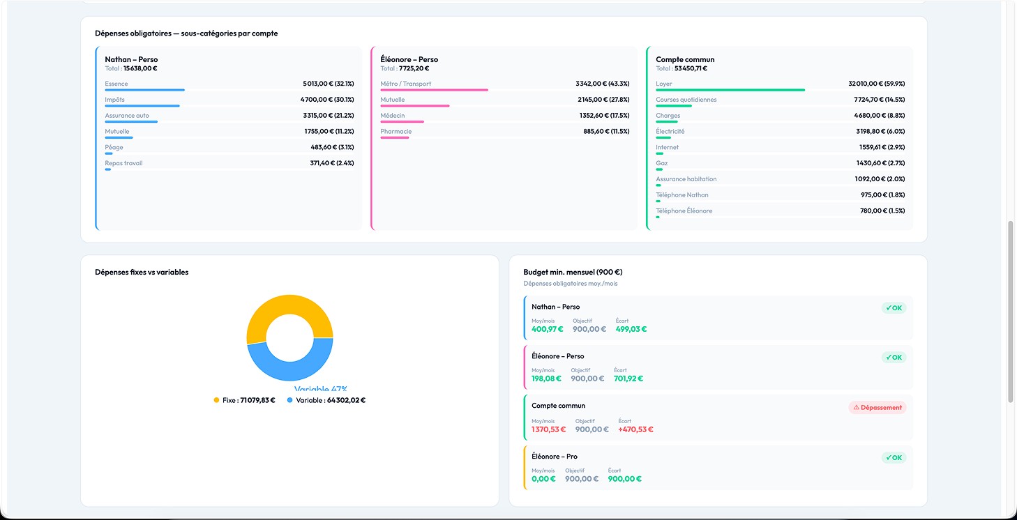The height and width of the screenshot is (520, 1017).
Task: Click the Total : 7725,20 € line
Action: (405, 68)
